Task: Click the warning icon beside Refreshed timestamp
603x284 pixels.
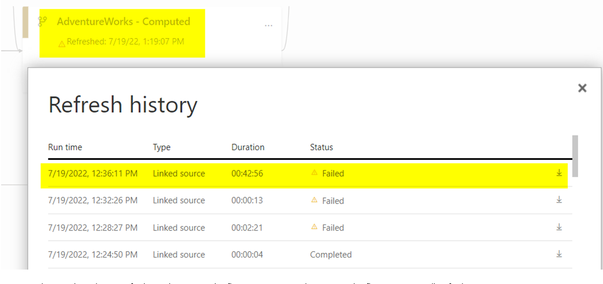Action: (x=62, y=43)
